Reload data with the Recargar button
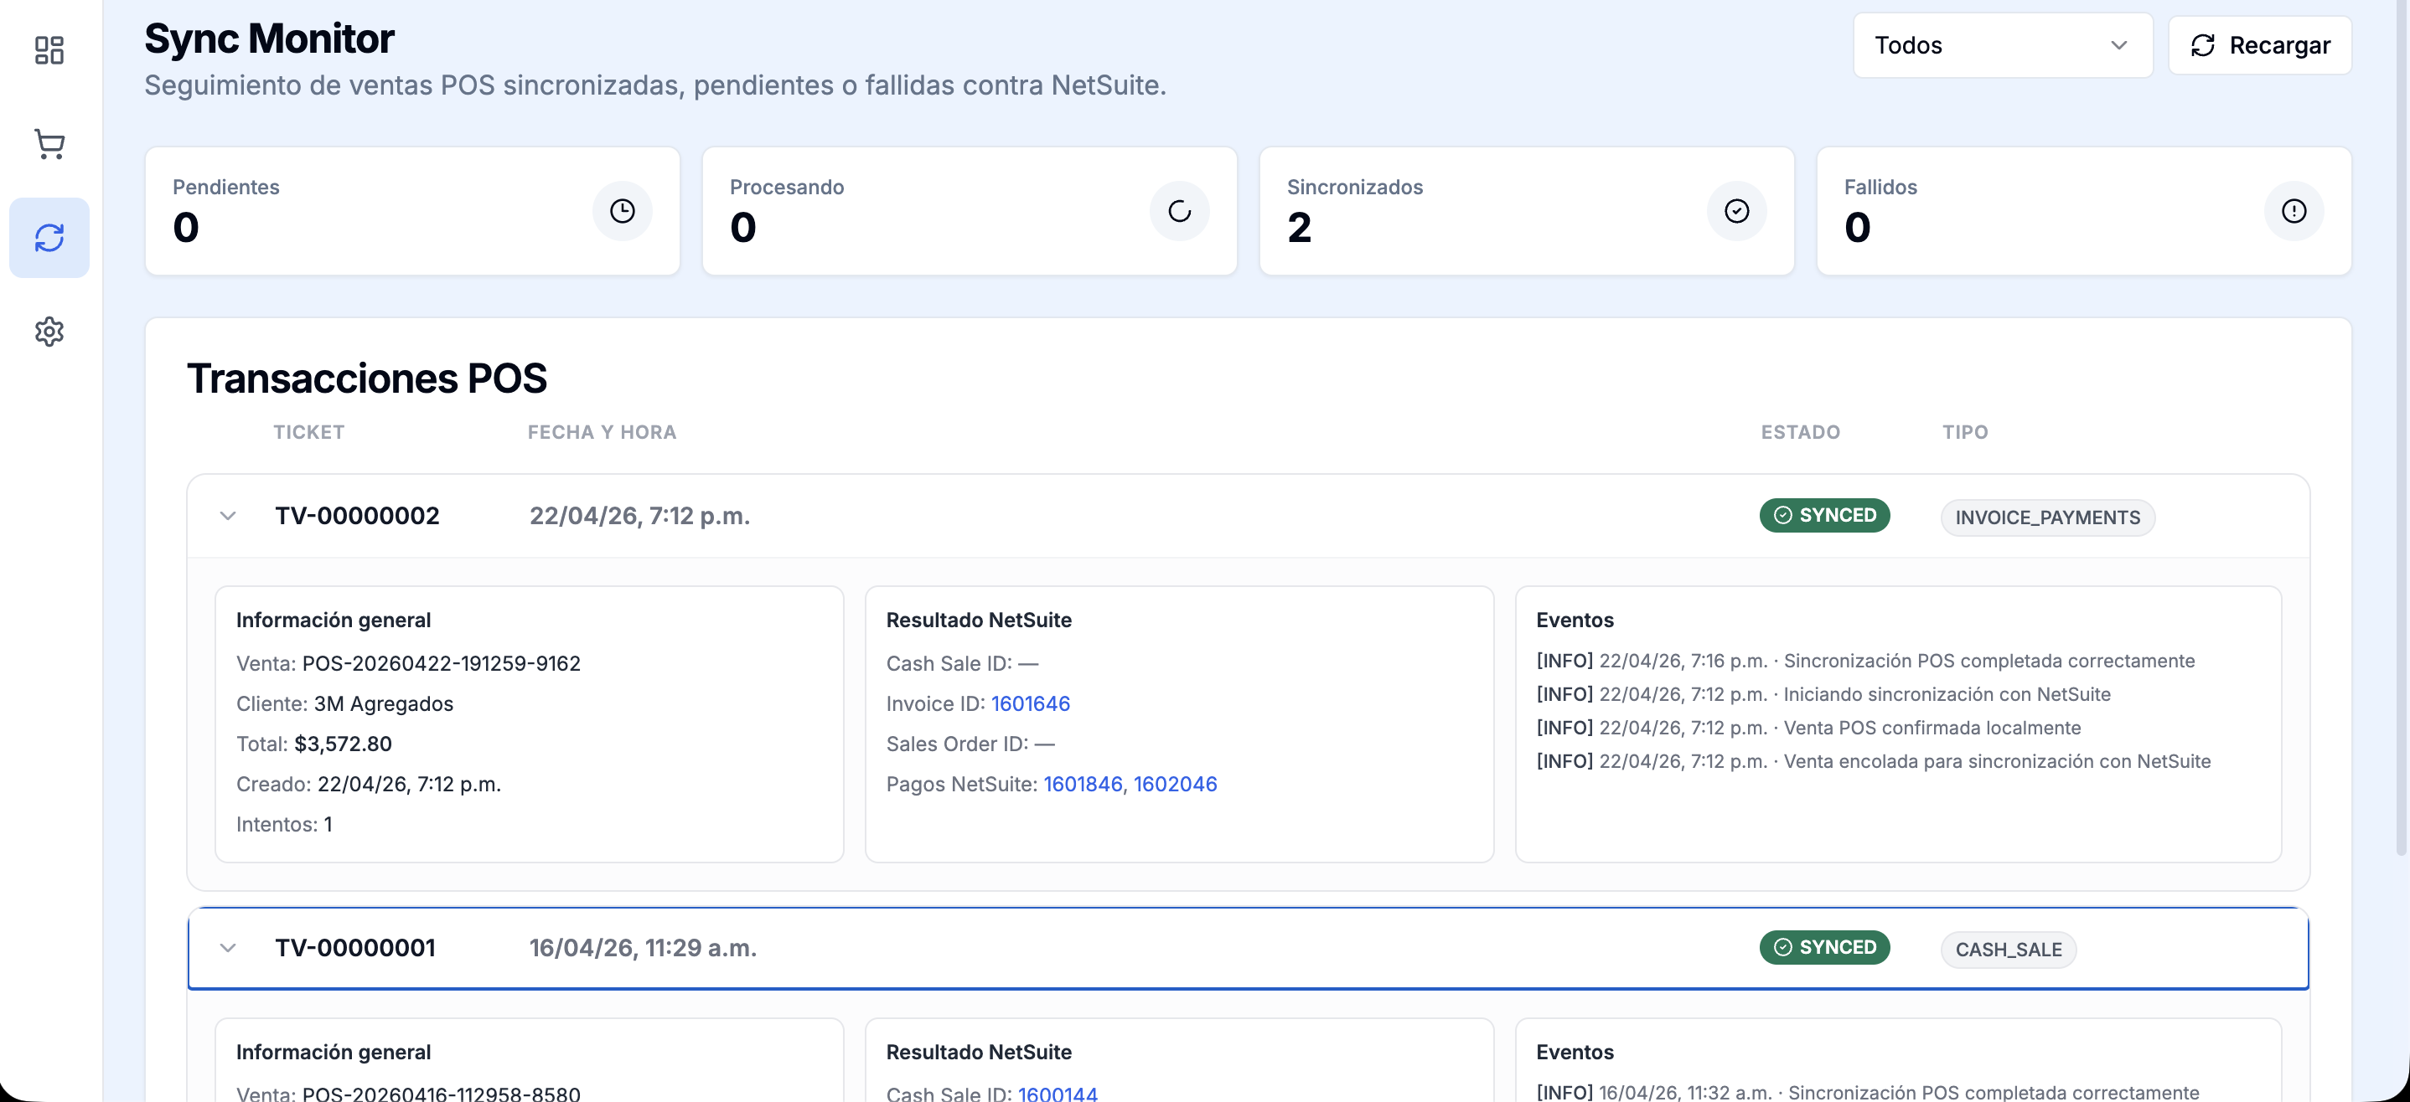Image resolution: width=2410 pixels, height=1102 pixels. click(2259, 45)
